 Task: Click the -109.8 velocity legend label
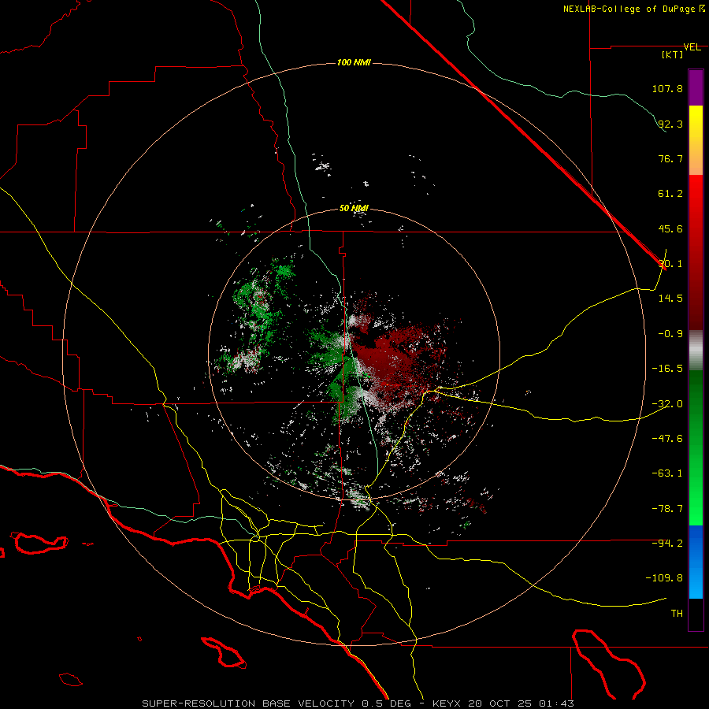coord(664,578)
